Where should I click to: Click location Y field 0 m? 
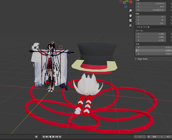pos(151,7)
